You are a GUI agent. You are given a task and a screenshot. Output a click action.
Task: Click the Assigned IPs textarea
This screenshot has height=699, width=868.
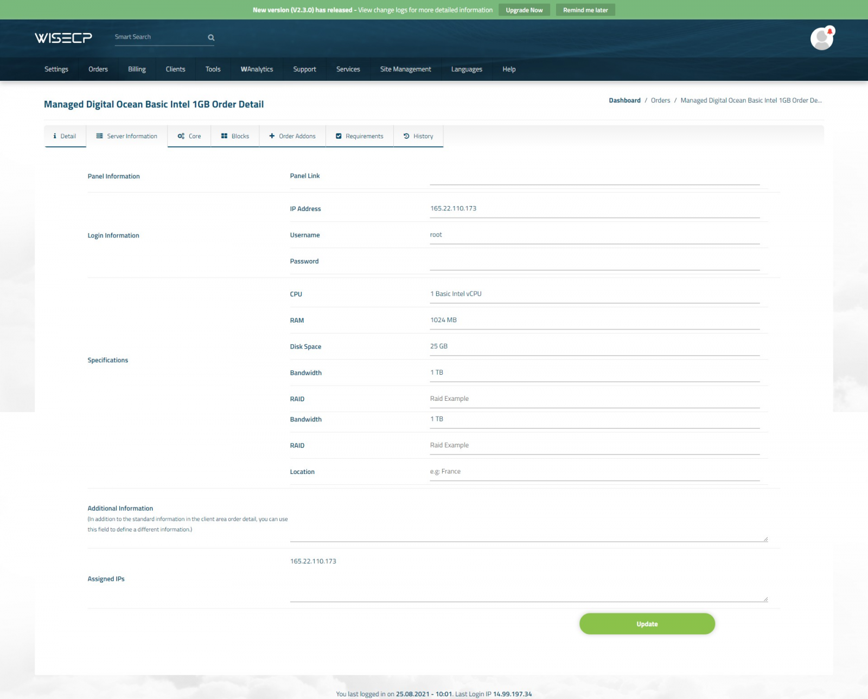(x=529, y=578)
